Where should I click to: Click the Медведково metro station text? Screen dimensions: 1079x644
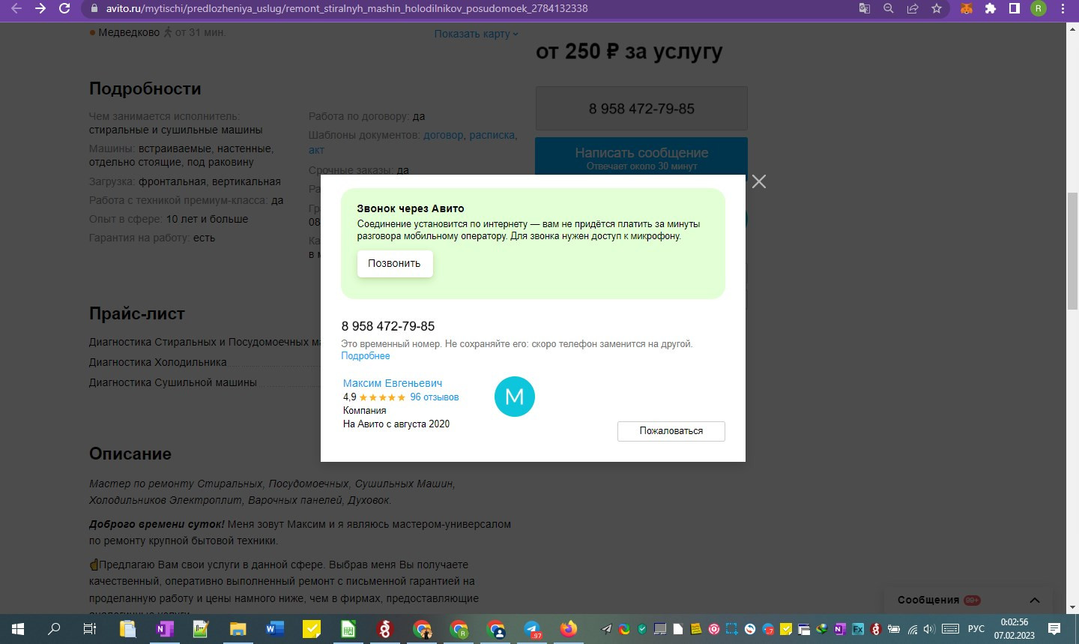pyautogui.click(x=129, y=33)
